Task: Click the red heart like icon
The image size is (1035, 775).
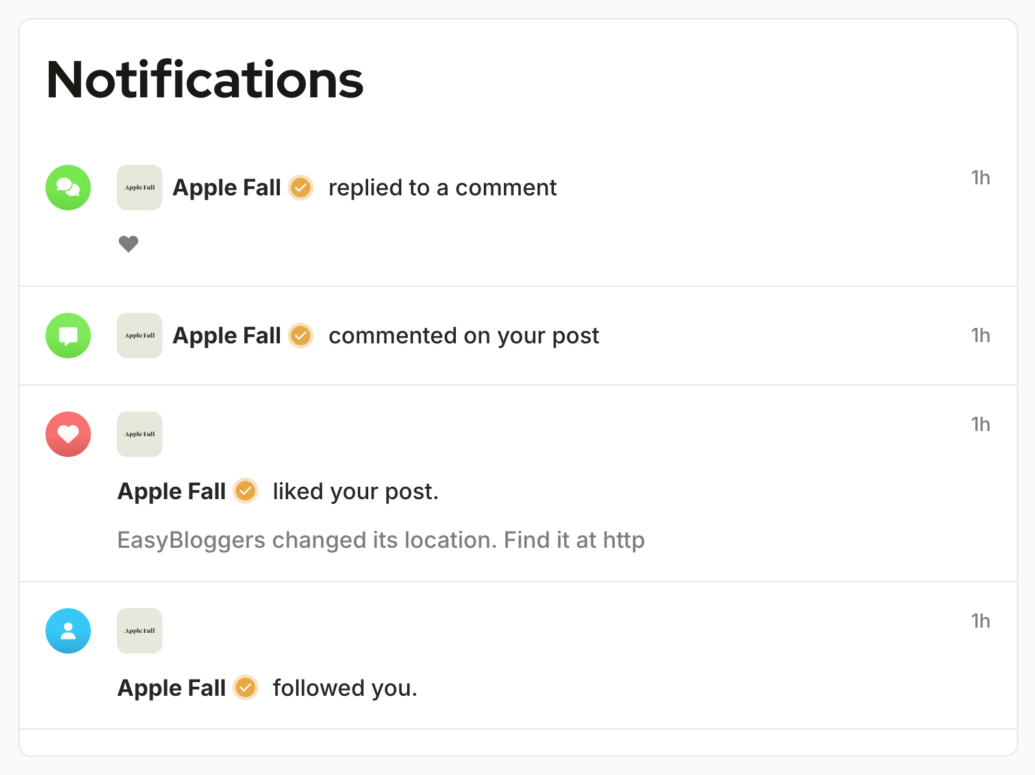Action: pyautogui.click(x=68, y=434)
